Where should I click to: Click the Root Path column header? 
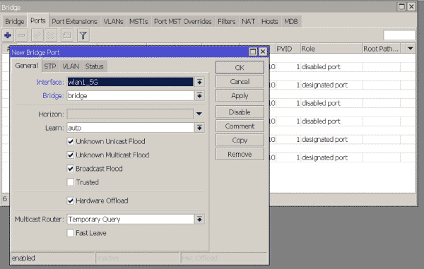tap(382, 49)
